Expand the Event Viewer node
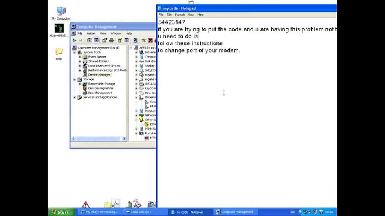The height and width of the screenshot is (216, 385). pos(80,57)
